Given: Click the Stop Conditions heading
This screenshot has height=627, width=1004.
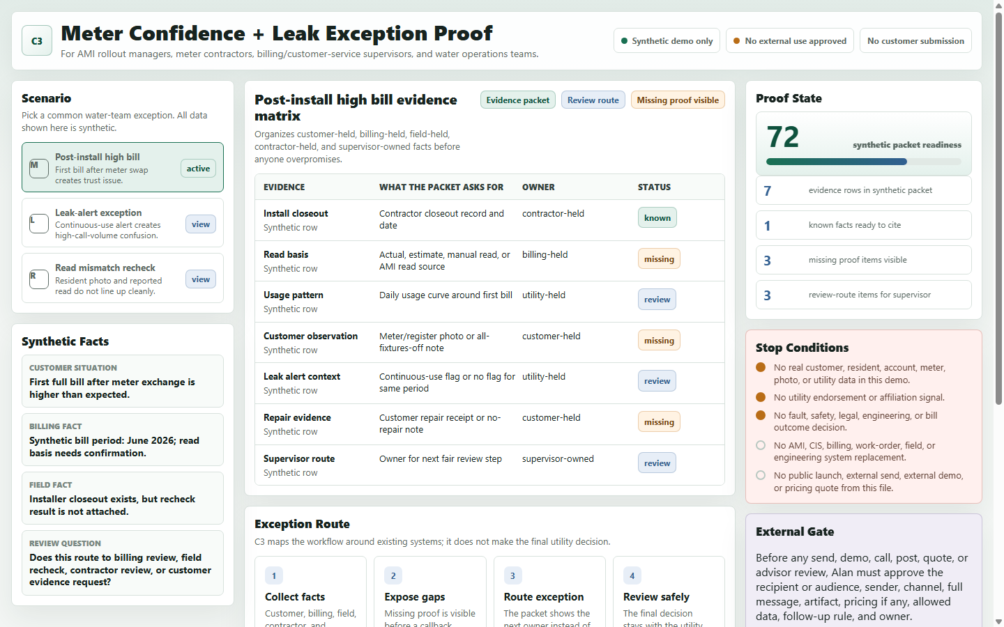Looking at the screenshot, I should pyautogui.click(x=802, y=348).
